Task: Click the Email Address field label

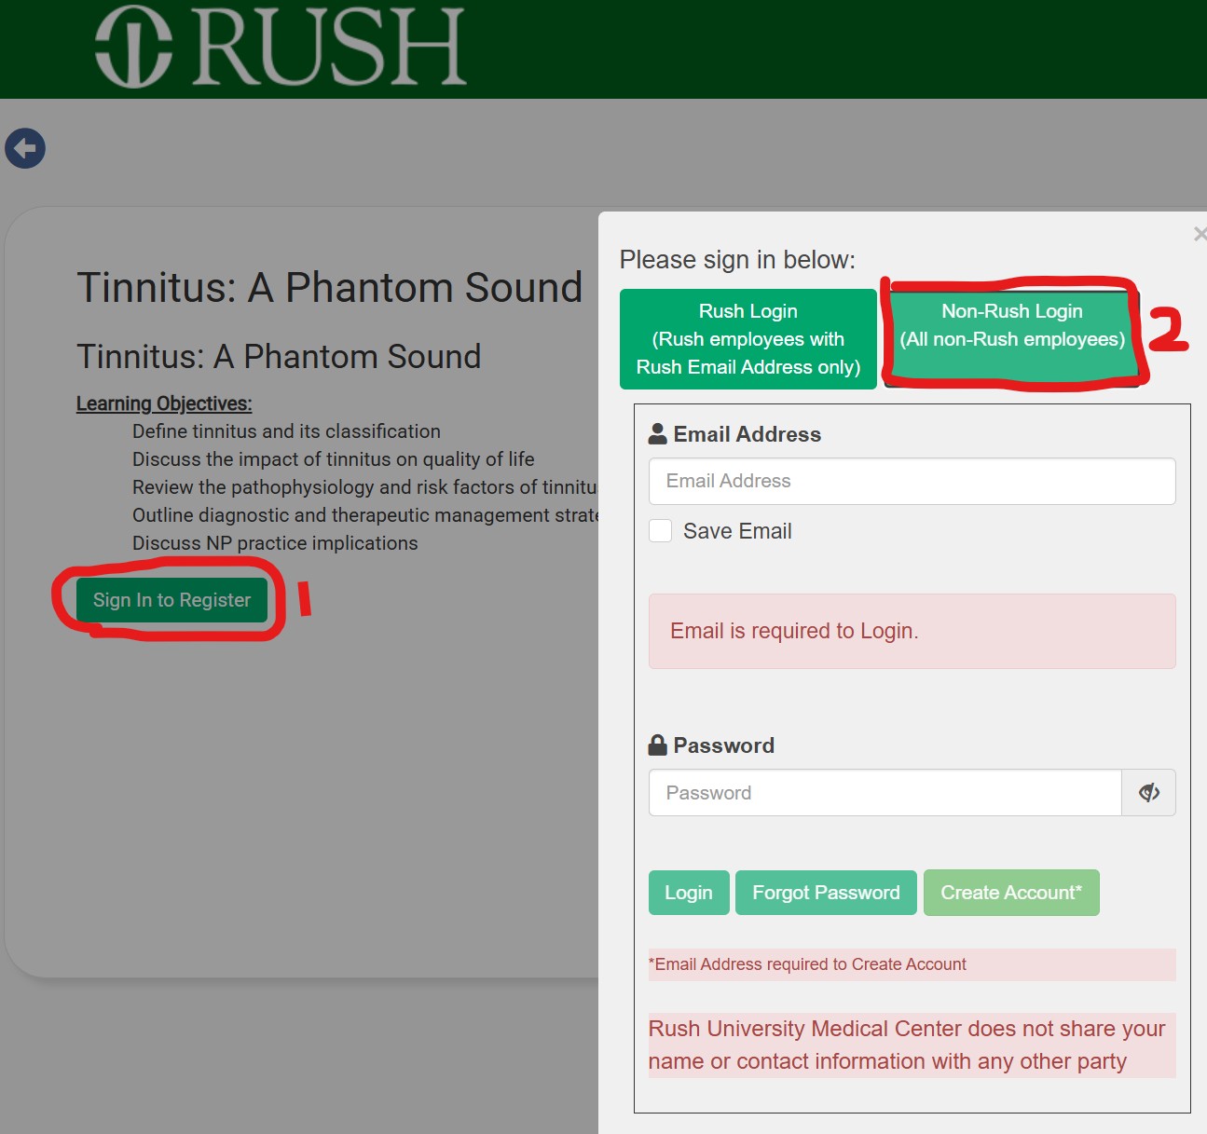Action: 734,434
